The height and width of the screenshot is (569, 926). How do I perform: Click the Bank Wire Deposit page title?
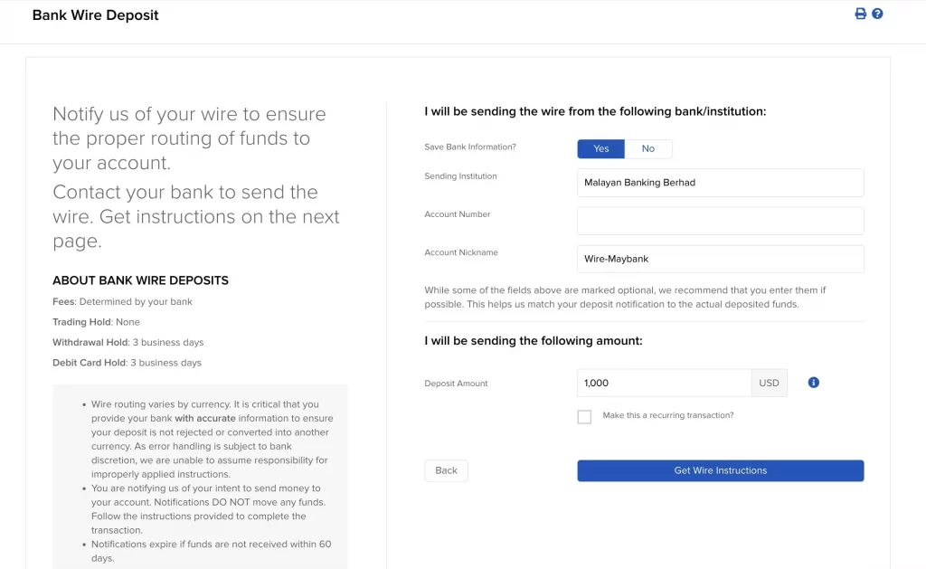(x=96, y=15)
